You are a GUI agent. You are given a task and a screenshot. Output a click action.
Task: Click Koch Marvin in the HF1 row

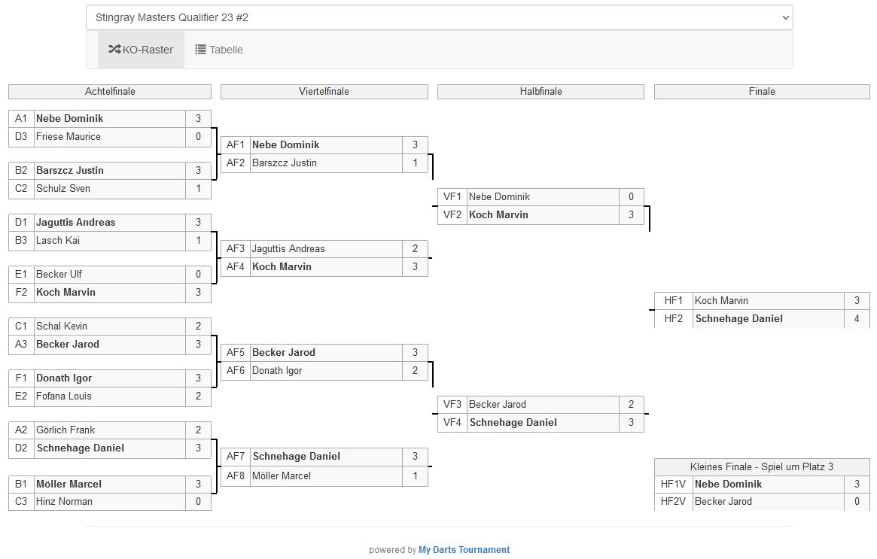point(721,301)
